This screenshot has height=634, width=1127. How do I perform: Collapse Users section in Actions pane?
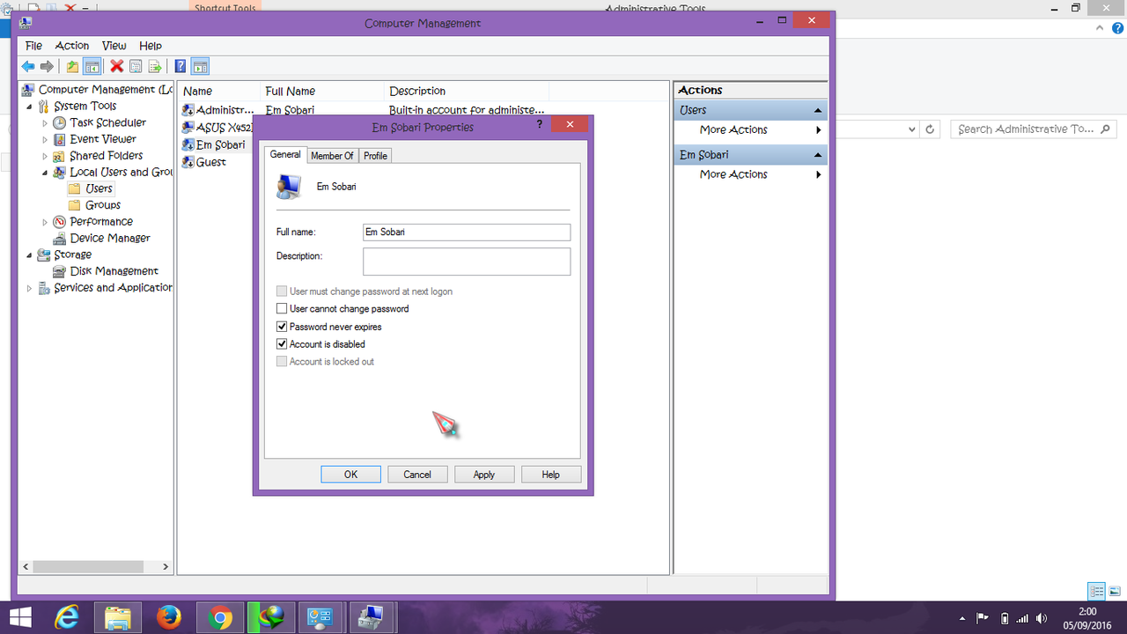coord(818,111)
